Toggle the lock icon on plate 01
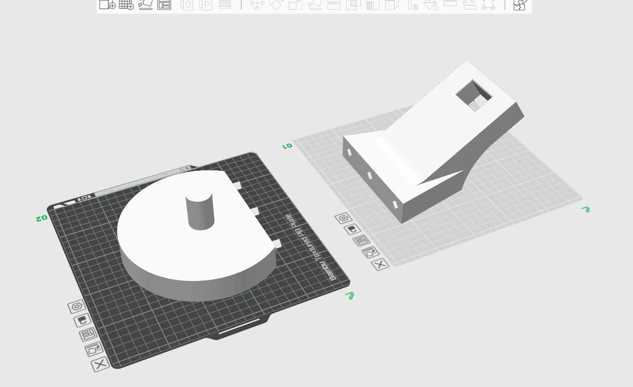This screenshot has height=387, width=633. coord(351,229)
